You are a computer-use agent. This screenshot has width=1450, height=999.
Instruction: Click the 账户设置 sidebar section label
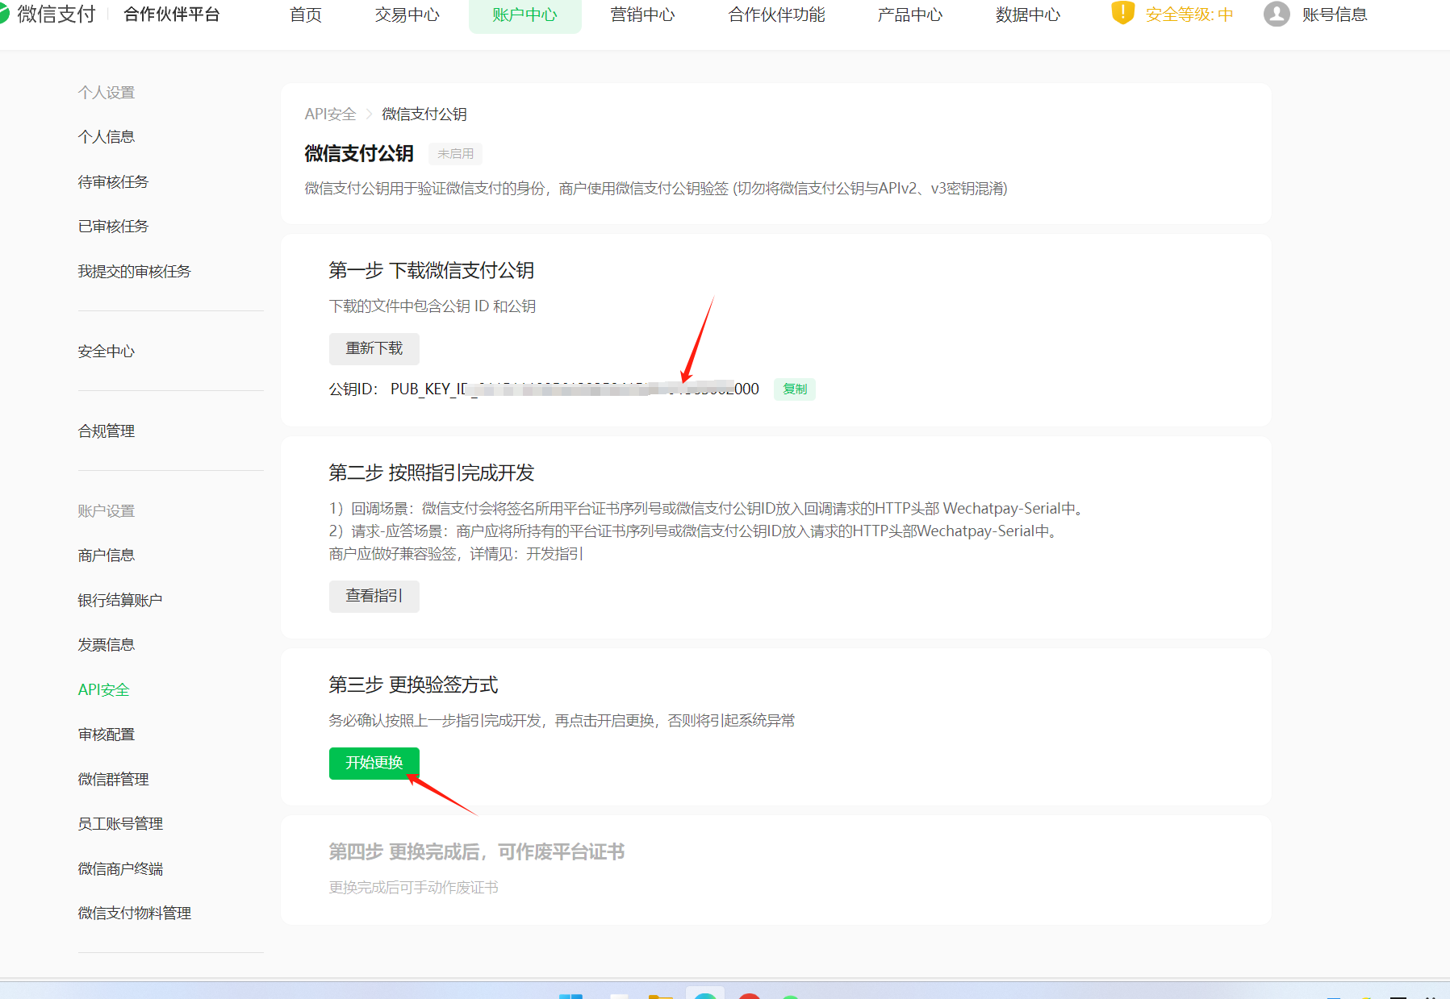click(x=107, y=511)
